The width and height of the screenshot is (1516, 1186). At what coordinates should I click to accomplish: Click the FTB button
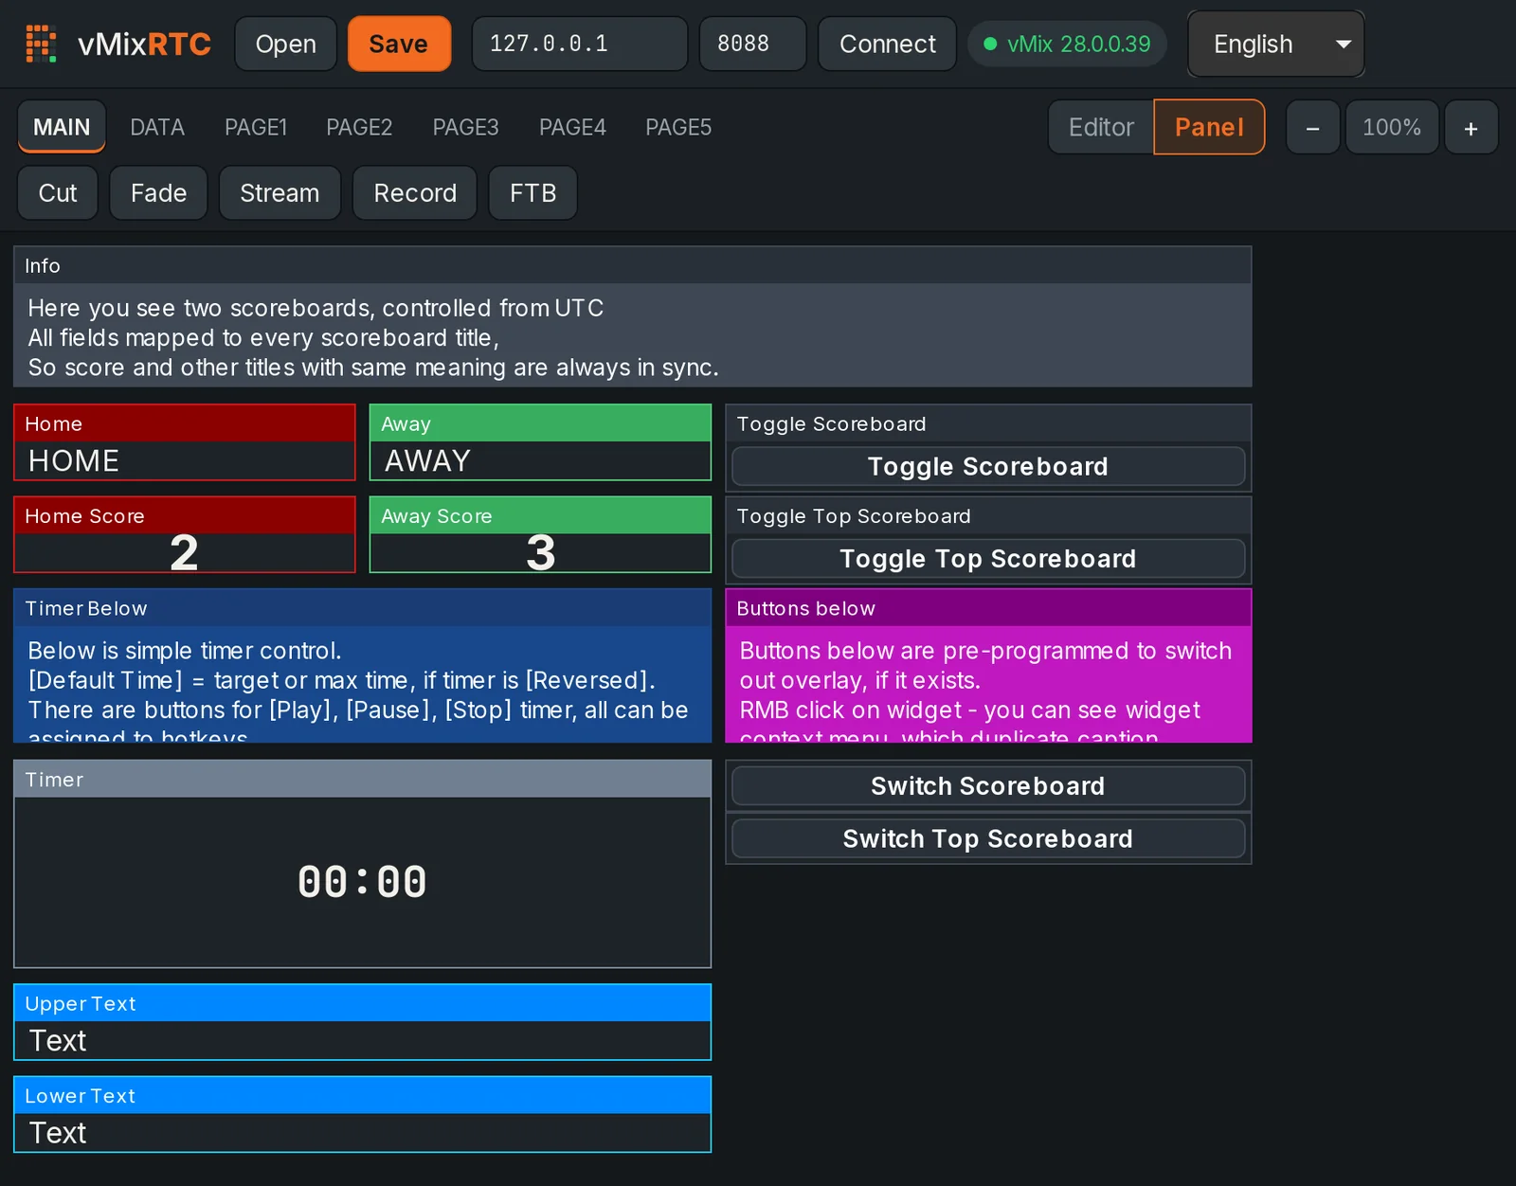click(532, 193)
